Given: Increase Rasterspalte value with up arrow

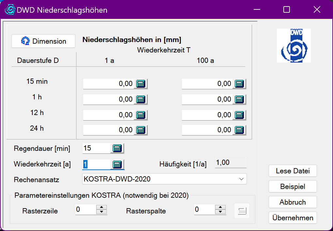Looking at the screenshot, I should click(x=221, y=207).
